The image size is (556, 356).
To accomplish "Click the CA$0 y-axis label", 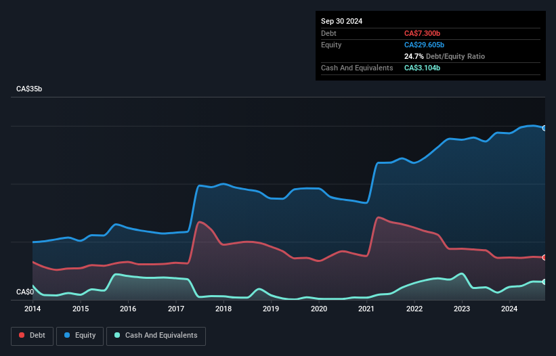I will pos(25,292).
